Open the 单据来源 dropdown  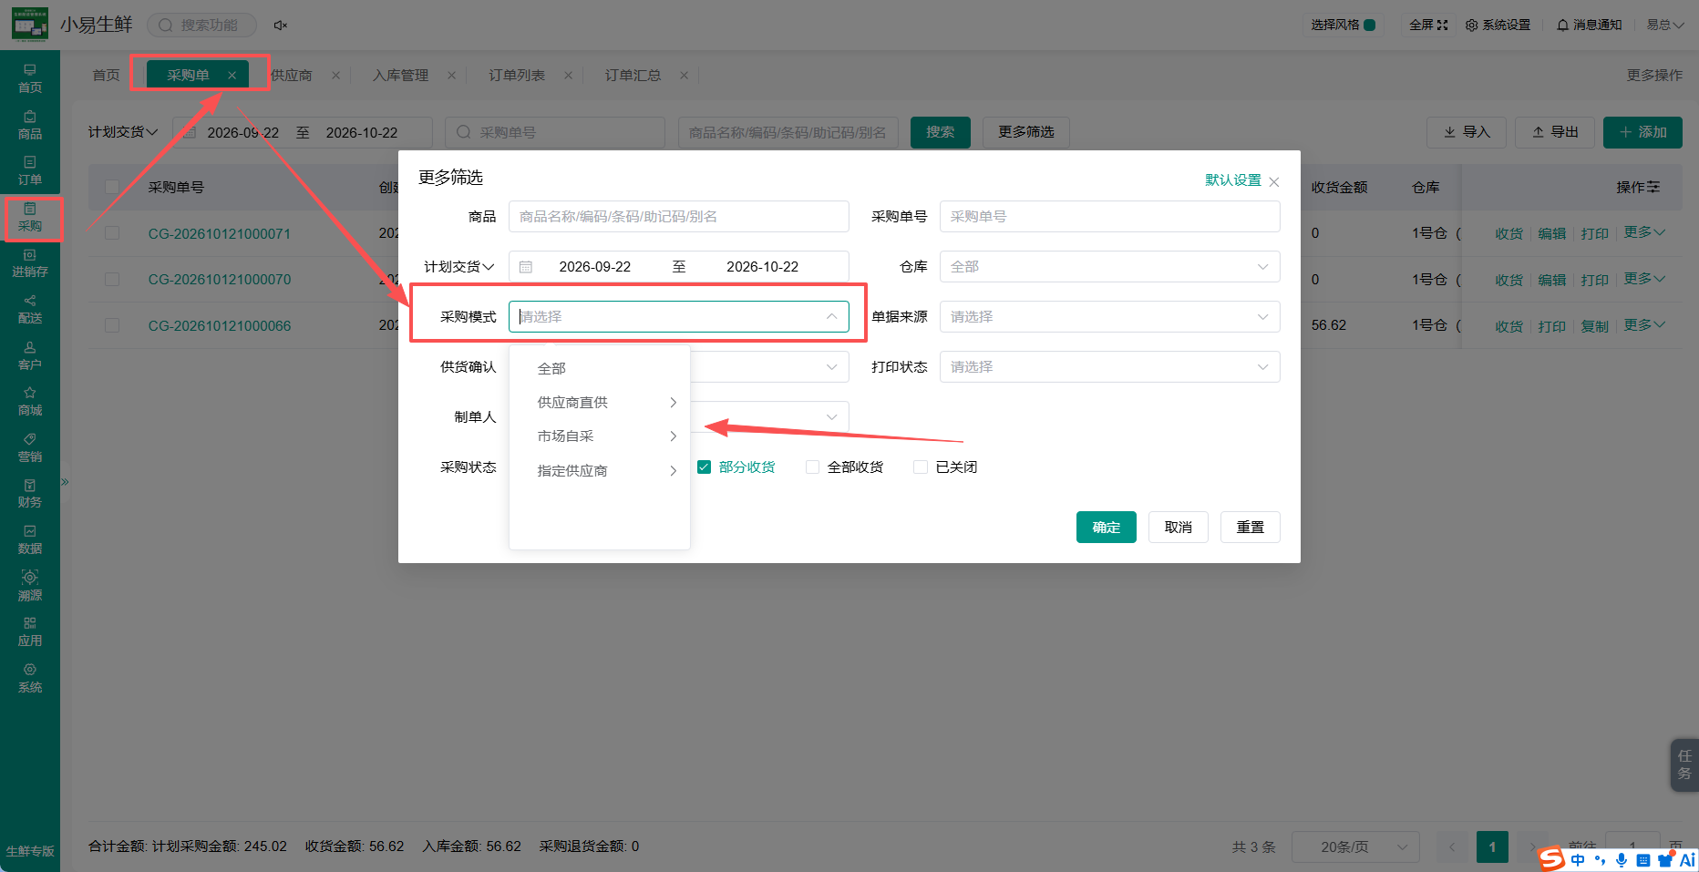pyautogui.click(x=1109, y=317)
